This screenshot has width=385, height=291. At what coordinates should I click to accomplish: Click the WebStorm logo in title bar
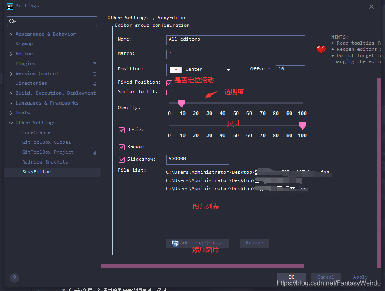pos(10,6)
